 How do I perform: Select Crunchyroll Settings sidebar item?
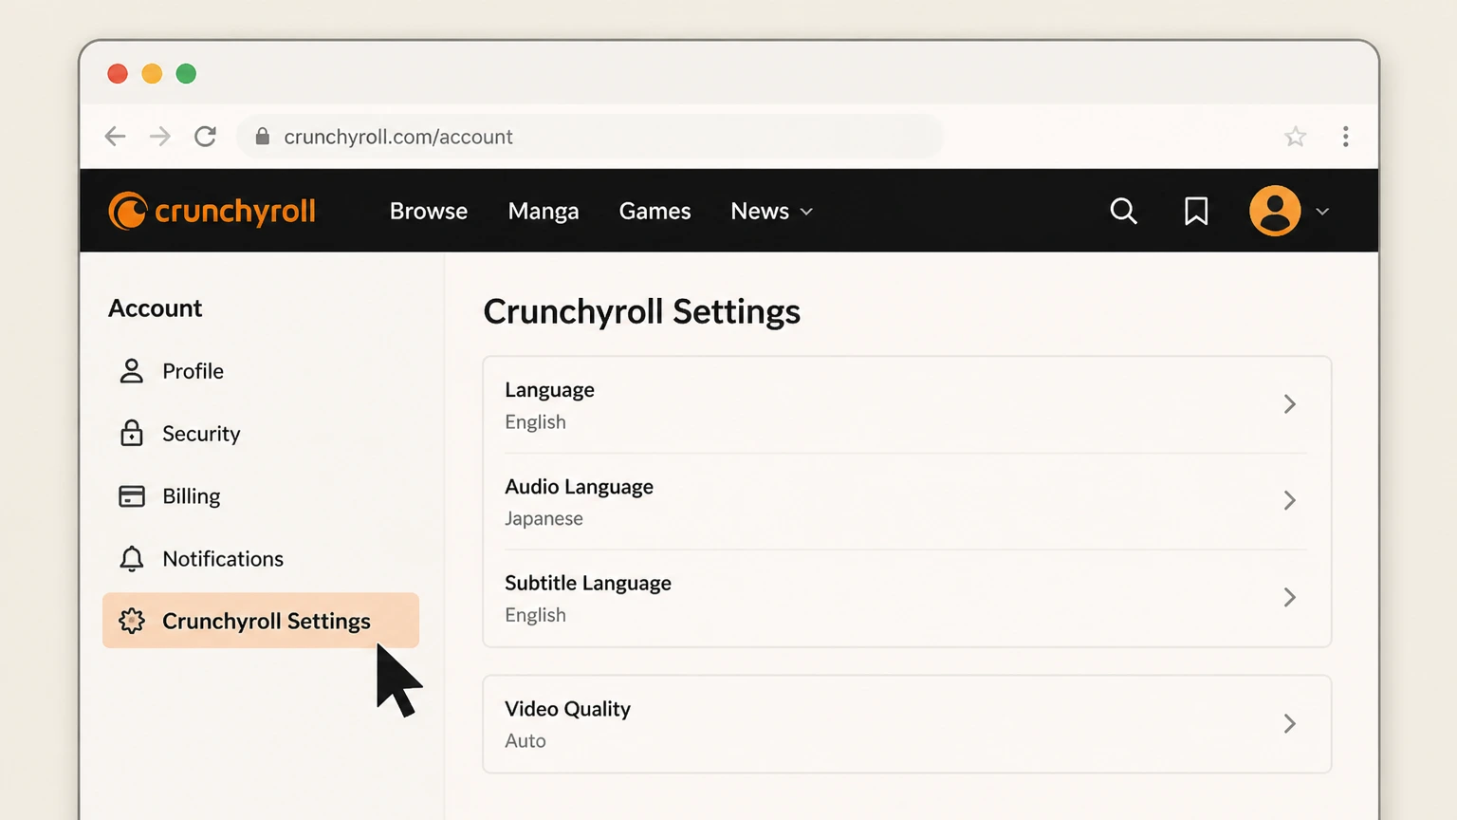click(x=261, y=621)
